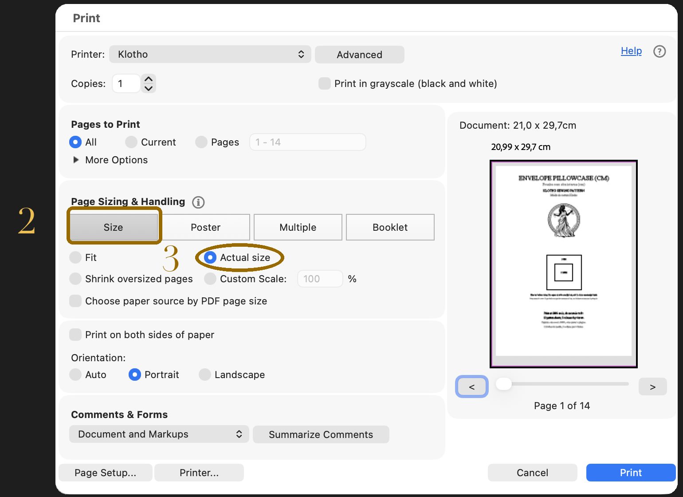Select the Pages range radio button
Viewport: 683px width, 497px height.
[x=201, y=142]
